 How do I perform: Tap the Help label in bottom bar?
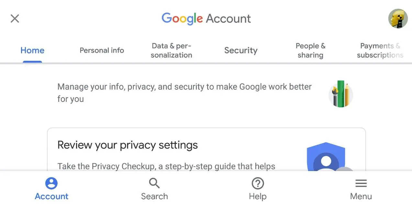point(258,196)
